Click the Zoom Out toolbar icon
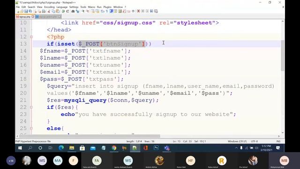This screenshot has width=300, height=169. point(88,11)
